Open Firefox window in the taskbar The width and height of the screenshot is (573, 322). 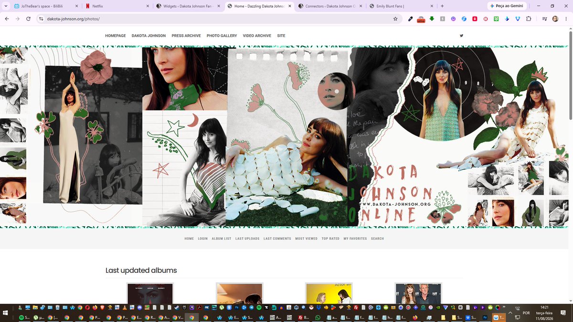pos(415,317)
